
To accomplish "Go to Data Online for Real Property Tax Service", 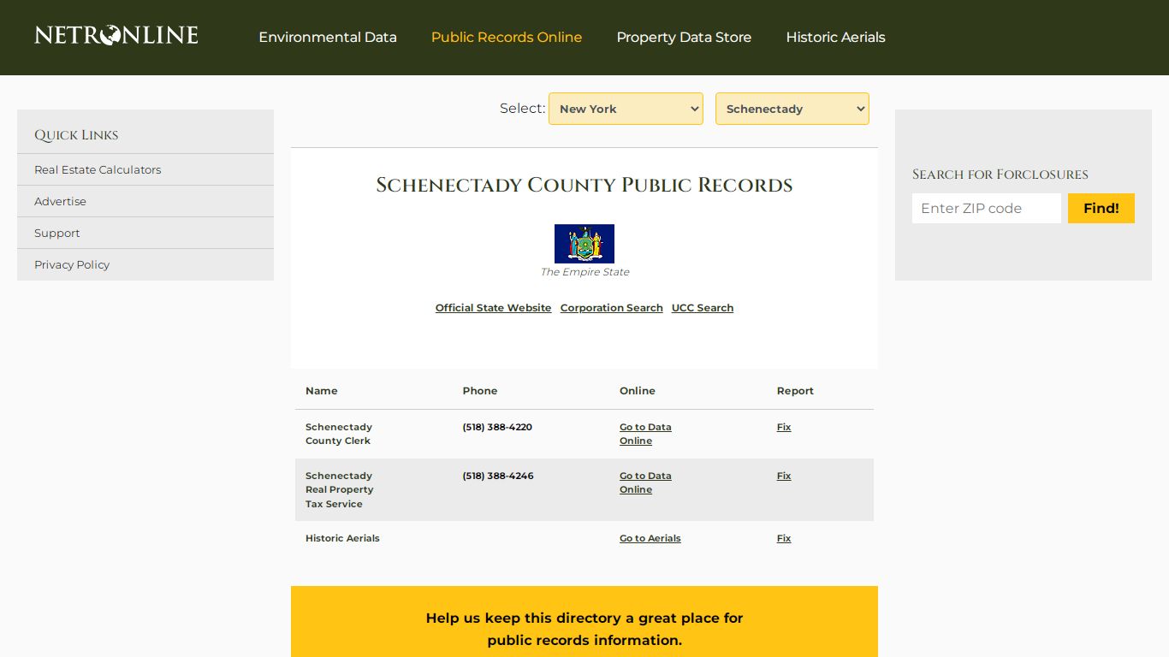I will pos(645,482).
